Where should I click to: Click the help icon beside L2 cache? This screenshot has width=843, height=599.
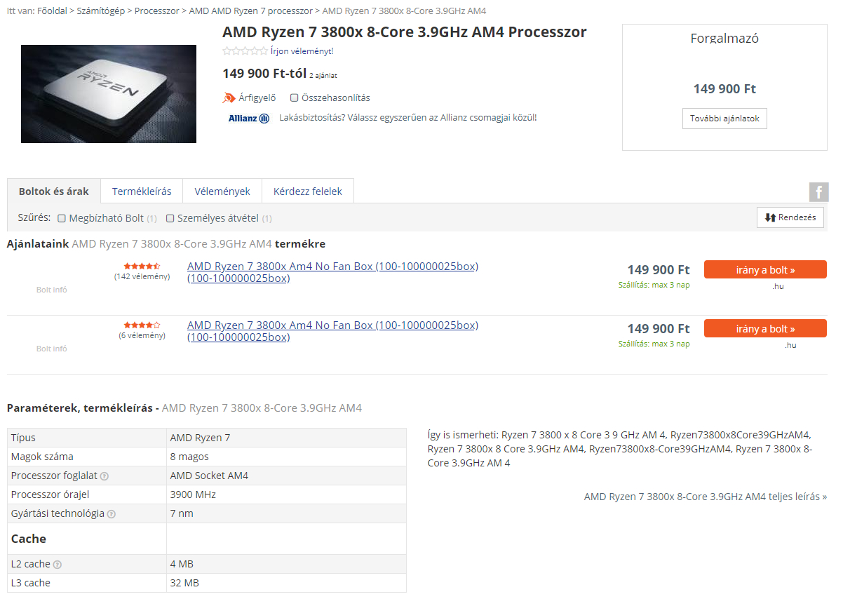pyautogui.click(x=58, y=565)
